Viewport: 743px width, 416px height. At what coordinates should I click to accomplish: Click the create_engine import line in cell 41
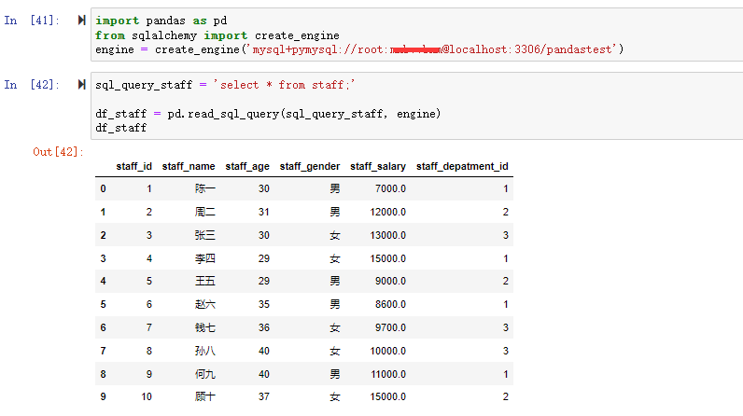coord(217,35)
